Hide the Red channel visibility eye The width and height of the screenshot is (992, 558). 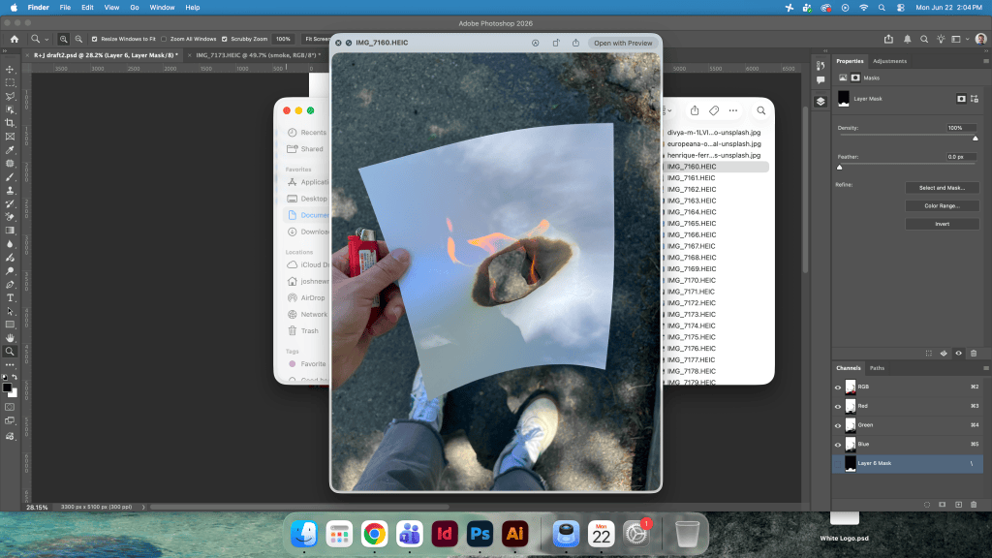tap(838, 406)
